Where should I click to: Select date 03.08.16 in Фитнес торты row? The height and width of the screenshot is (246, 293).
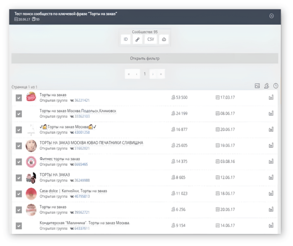pos(228,162)
